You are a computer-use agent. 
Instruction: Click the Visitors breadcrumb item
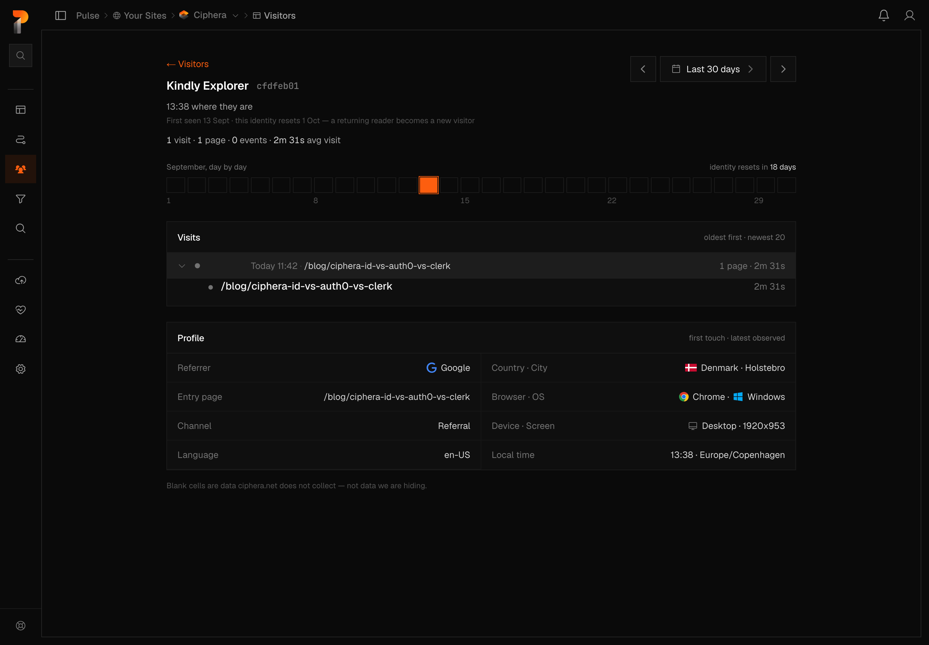[274, 15]
